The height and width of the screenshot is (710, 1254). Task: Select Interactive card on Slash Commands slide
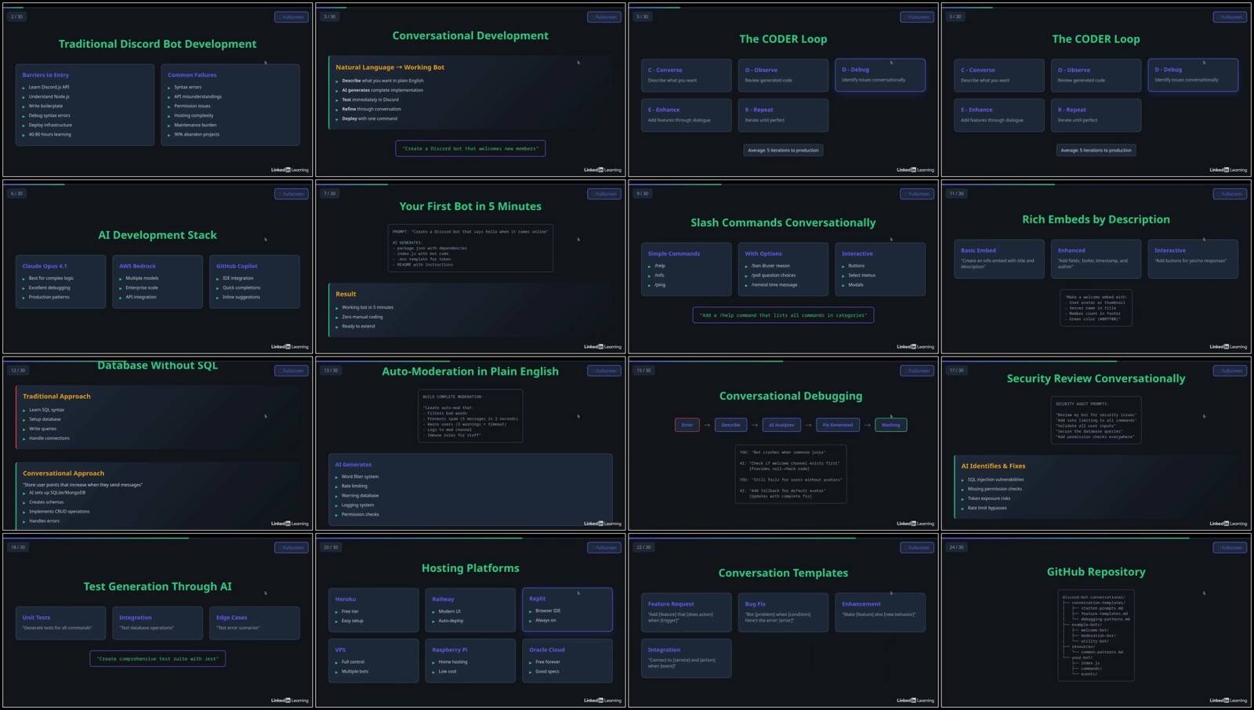880,269
